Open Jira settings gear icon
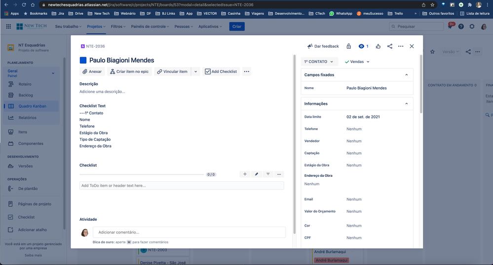The width and height of the screenshot is (493, 265). tap(472, 27)
